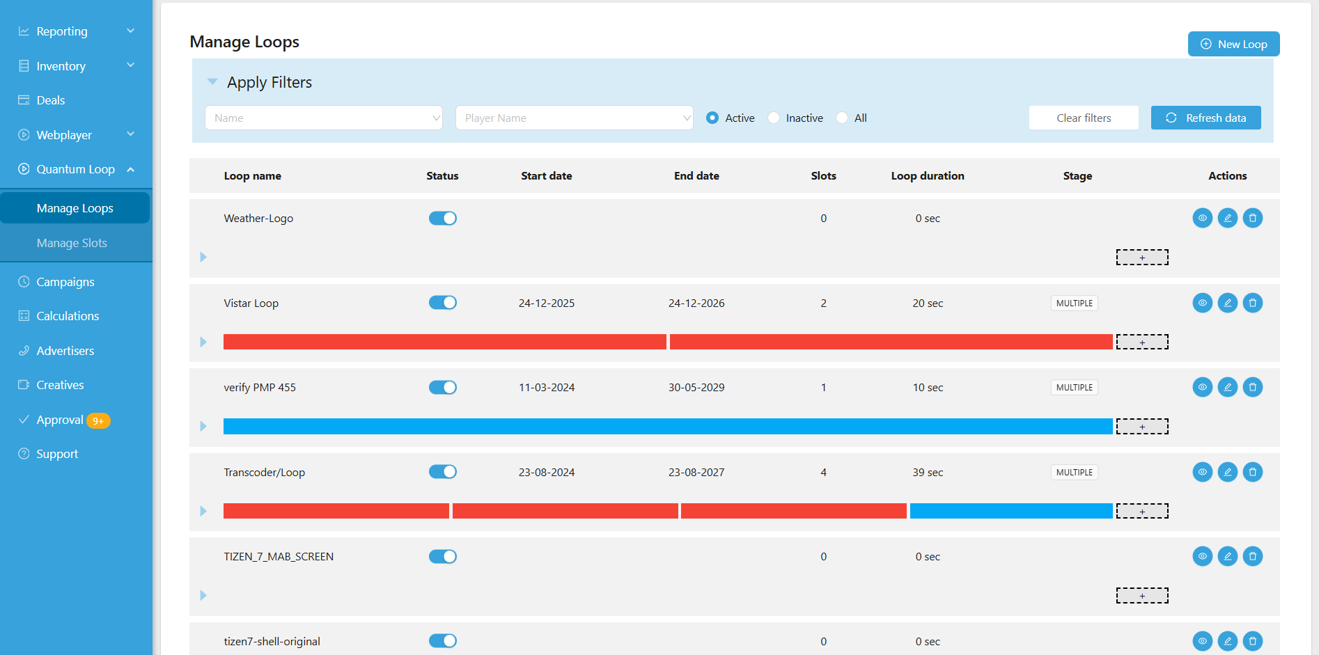Open Manage Slots in the sidebar
The height and width of the screenshot is (655, 1319).
pos(72,243)
